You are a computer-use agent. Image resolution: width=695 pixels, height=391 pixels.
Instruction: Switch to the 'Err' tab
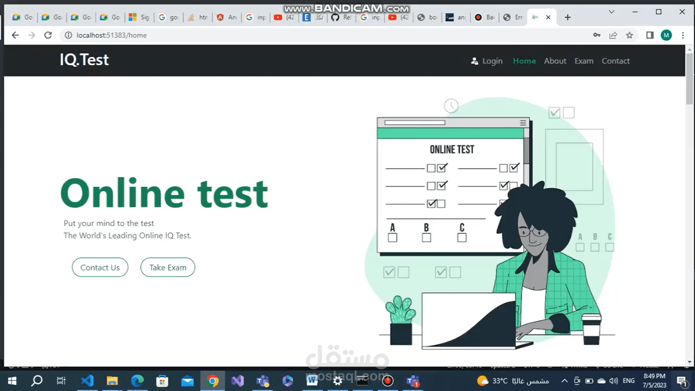[x=513, y=17]
